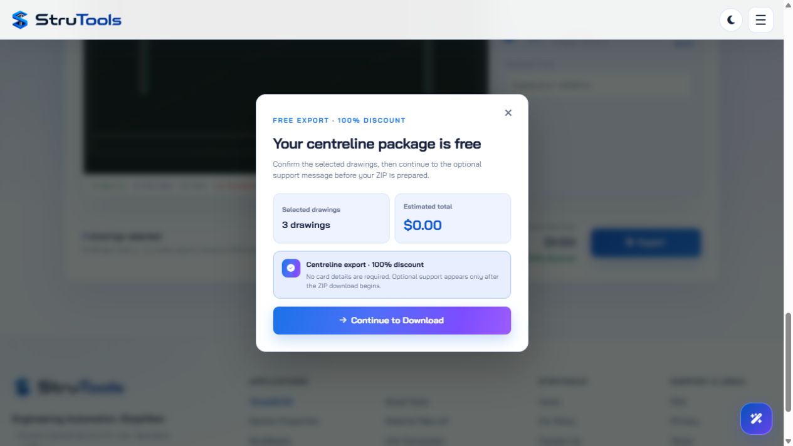793x446 pixels.
Task: Click the dialog heading about free centreline package
Action: [377, 143]
